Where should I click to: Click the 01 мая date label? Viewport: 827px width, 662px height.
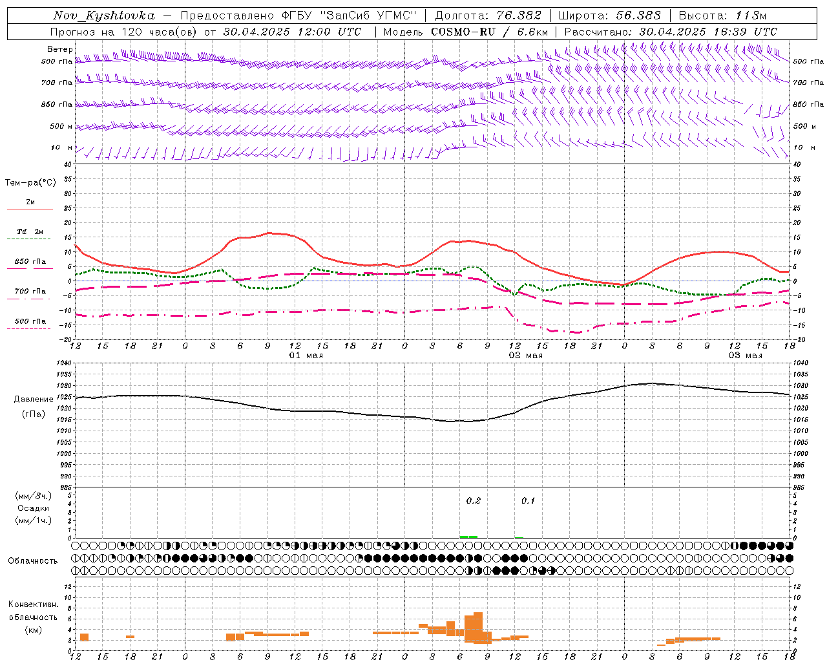point(306,356)
